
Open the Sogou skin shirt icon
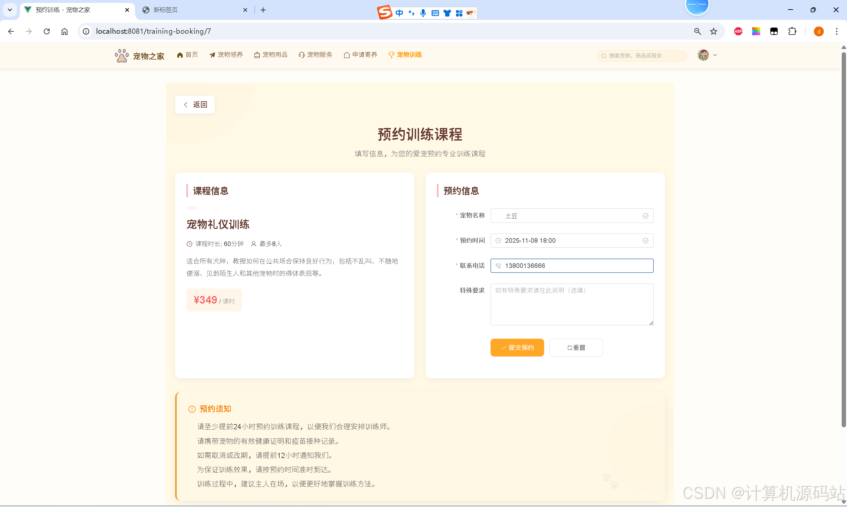(447, 13)
